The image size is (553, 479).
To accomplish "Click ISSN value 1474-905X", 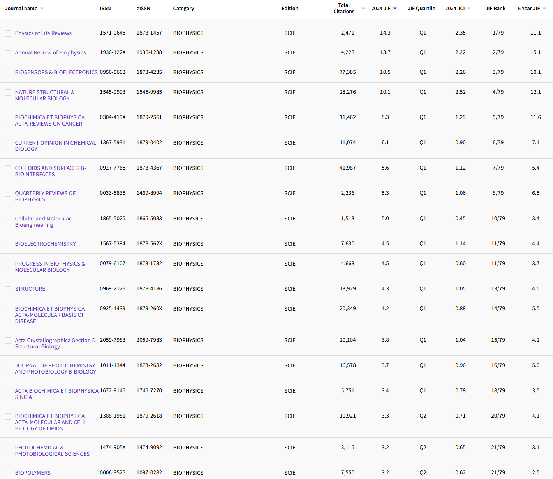I will 113,447.
